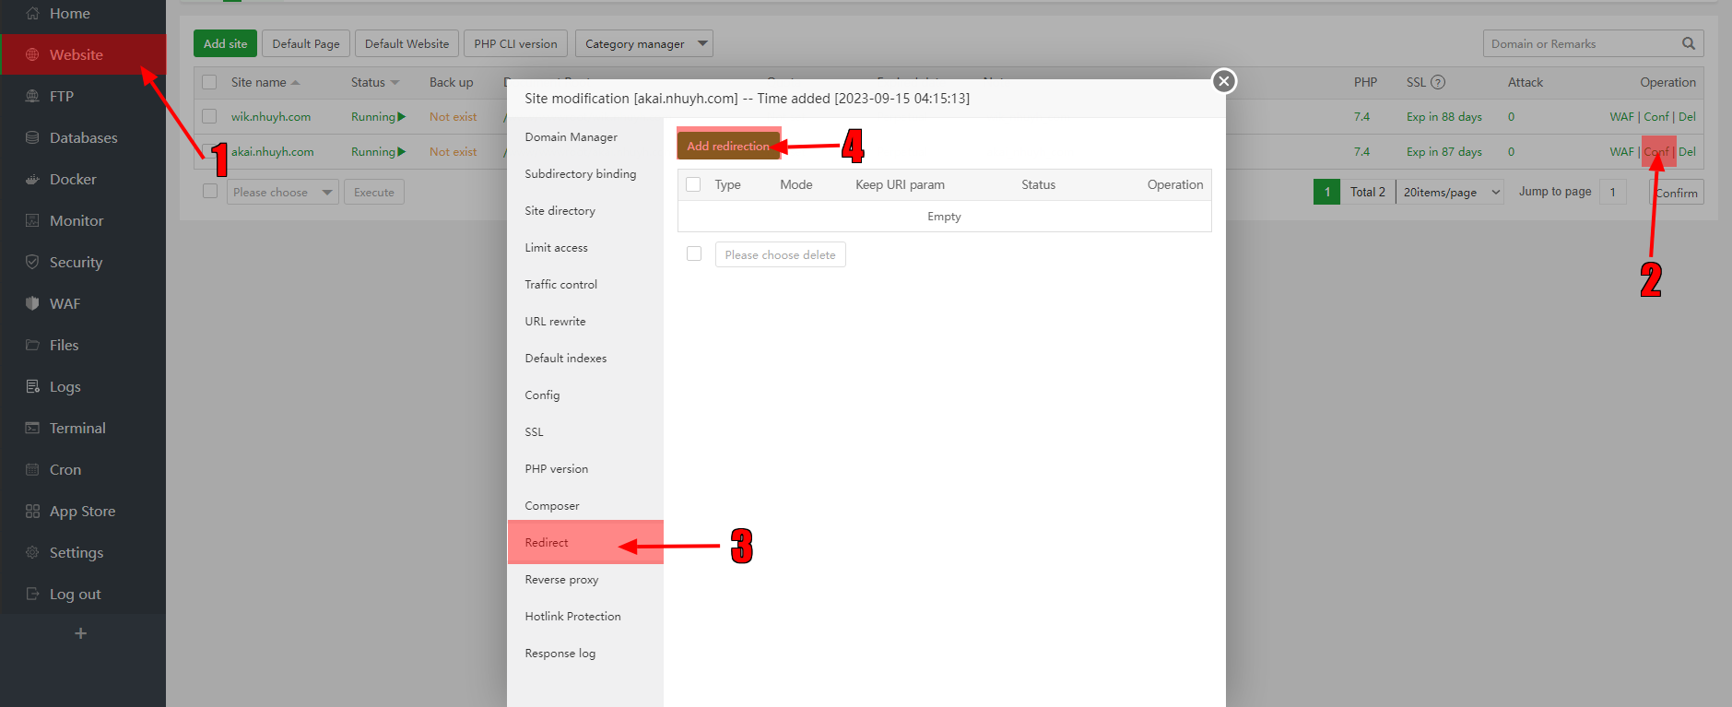This screenshot has height=707, width=1732.
Task: Click Del link for akai.nhuyh.com
Action: point(1687,152)
